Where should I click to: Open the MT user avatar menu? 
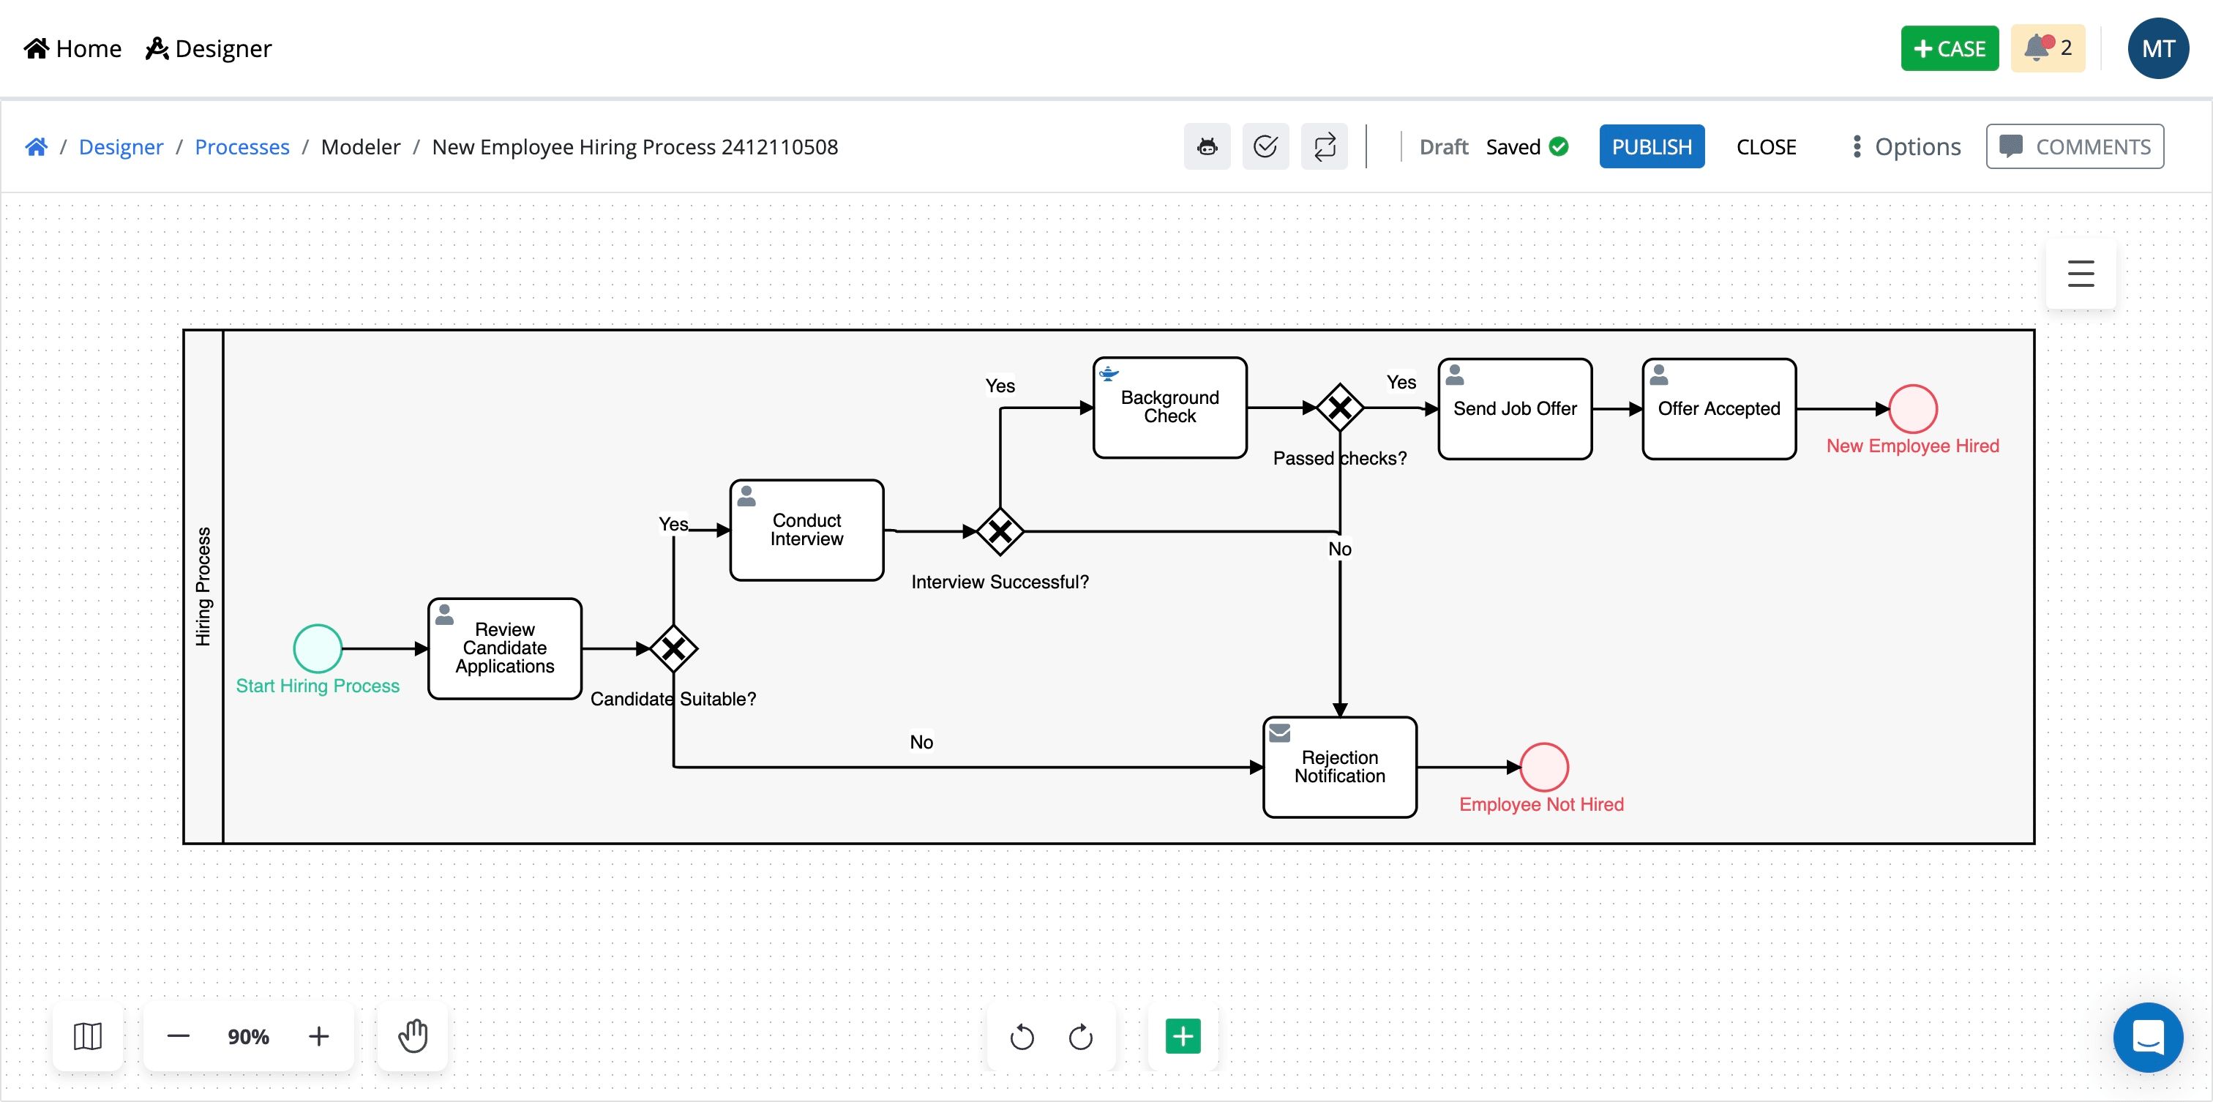coord(2157,48)
